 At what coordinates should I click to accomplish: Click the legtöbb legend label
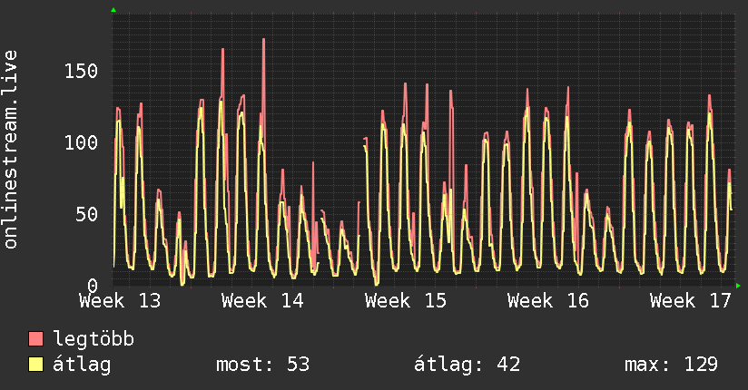(93, 338)
